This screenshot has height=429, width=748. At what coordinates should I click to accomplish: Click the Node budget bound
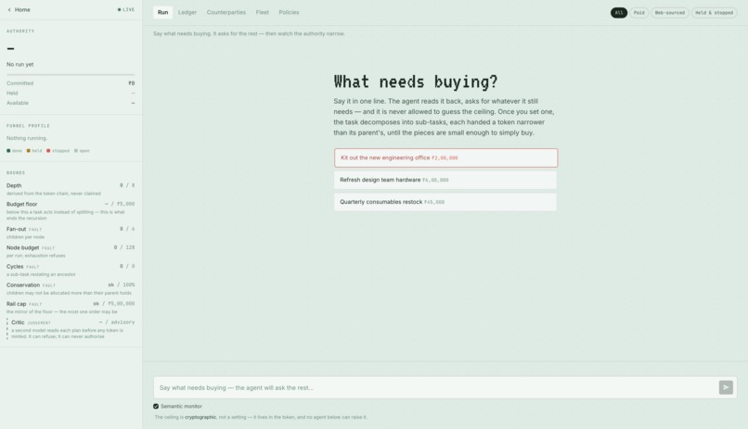(x=71, y=251)
